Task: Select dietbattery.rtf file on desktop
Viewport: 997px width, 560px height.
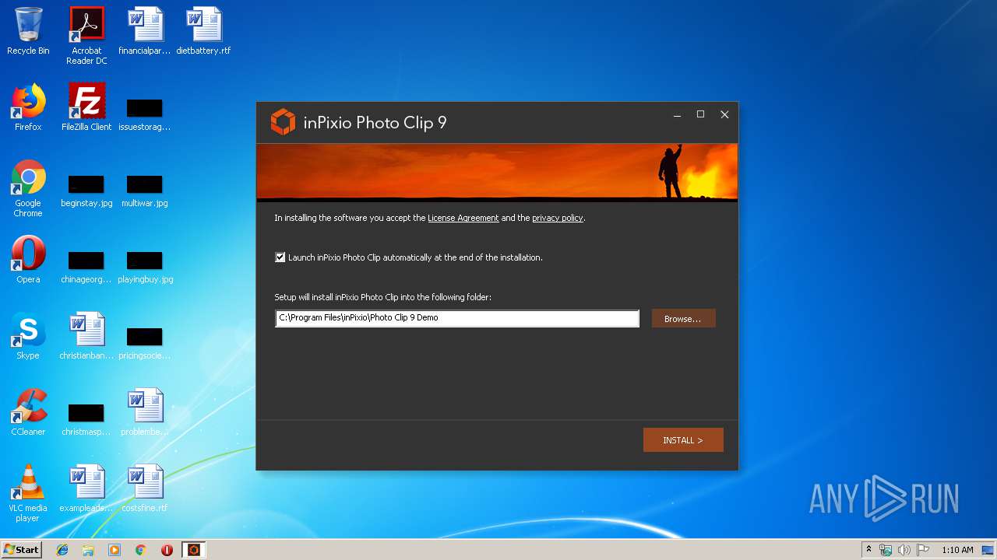Action: pyautogui.click(x=203, y=32)
